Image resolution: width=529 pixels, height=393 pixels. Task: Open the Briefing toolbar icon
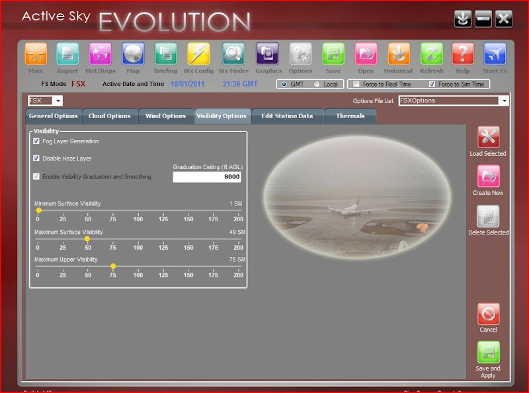166,54
